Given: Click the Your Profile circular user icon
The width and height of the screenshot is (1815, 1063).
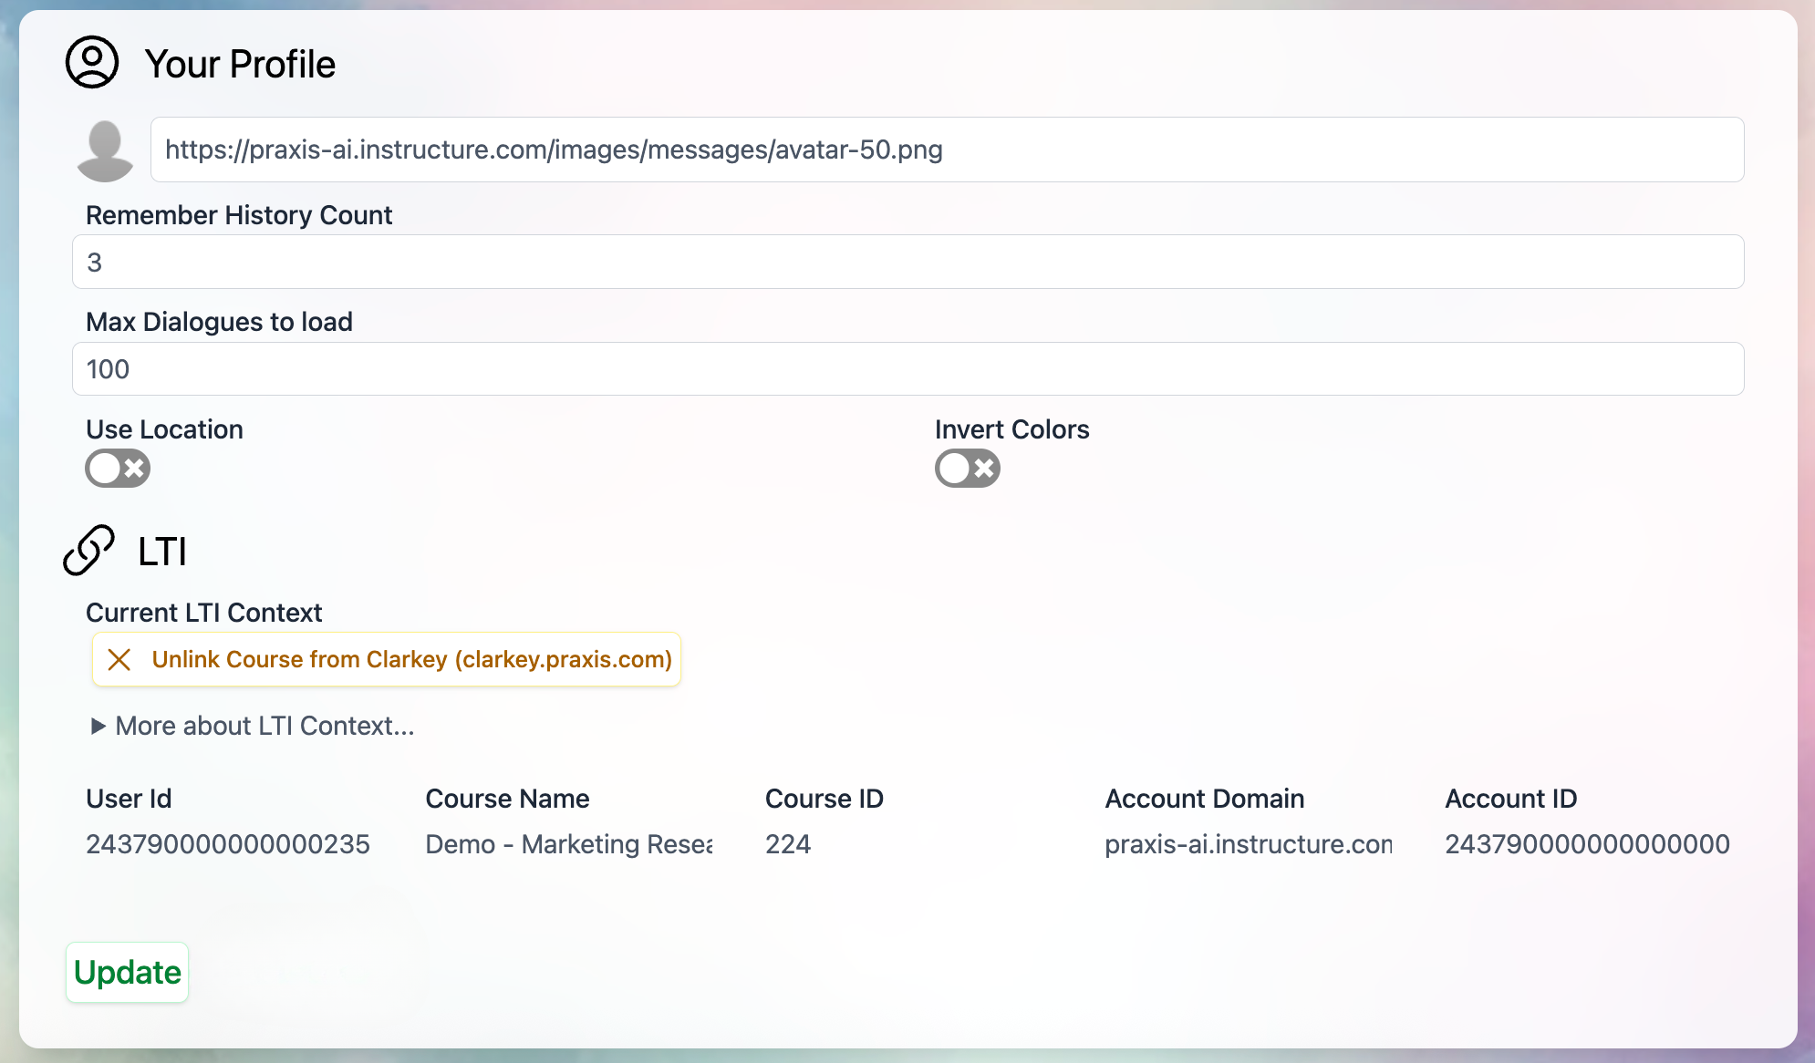Looking at the screenshot, I should 90,63.
